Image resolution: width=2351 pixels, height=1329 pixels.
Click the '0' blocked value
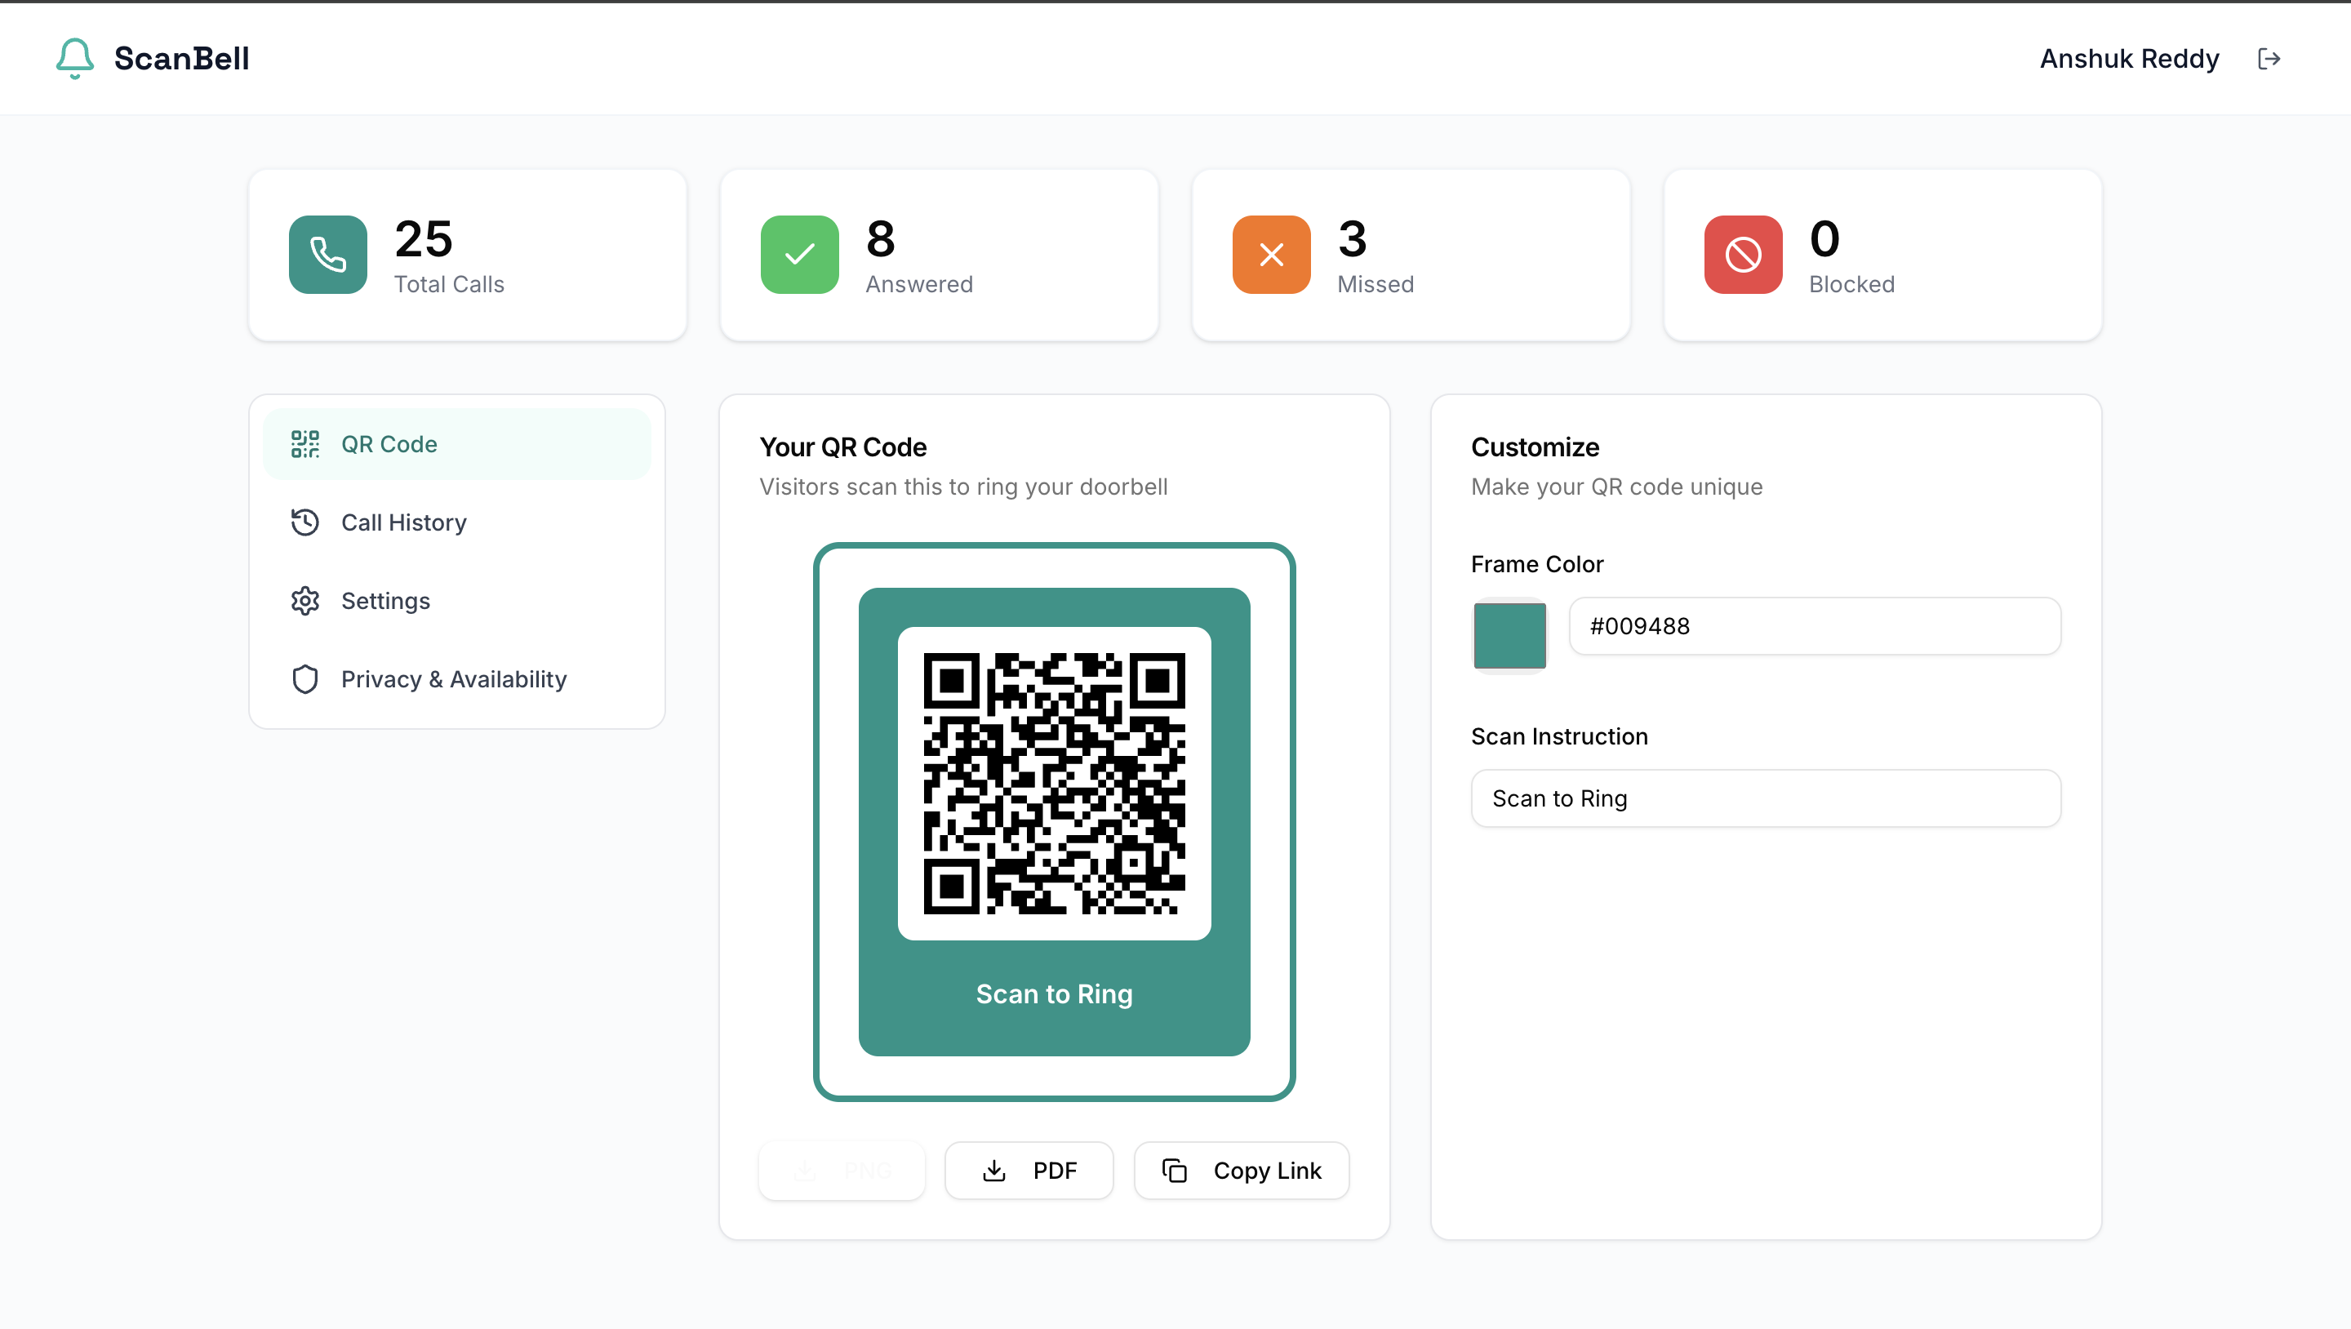click(x=1824, y=239)
